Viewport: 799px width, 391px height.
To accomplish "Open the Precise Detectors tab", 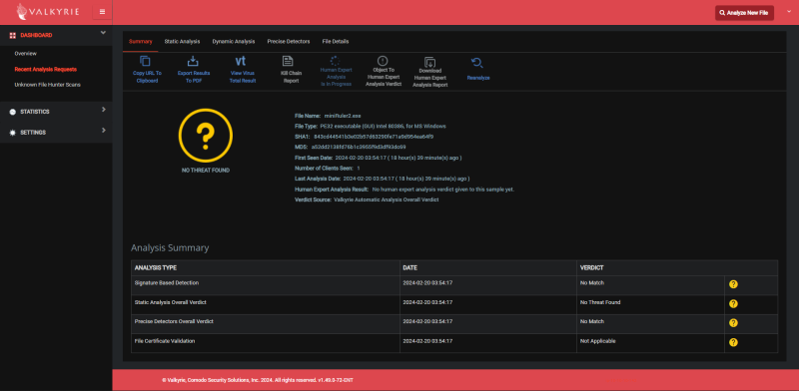I will click(289, 41).
